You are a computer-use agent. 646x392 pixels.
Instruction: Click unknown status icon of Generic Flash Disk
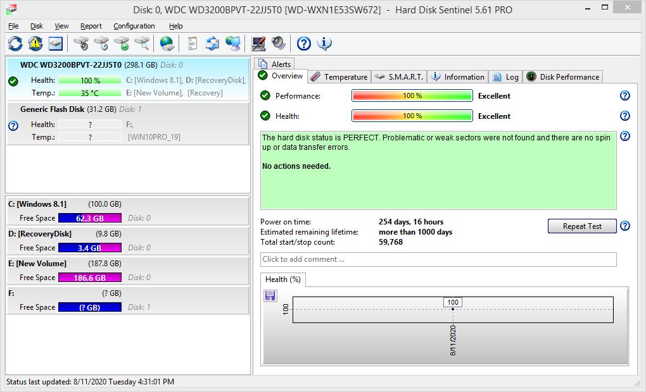tap(13, 125)
